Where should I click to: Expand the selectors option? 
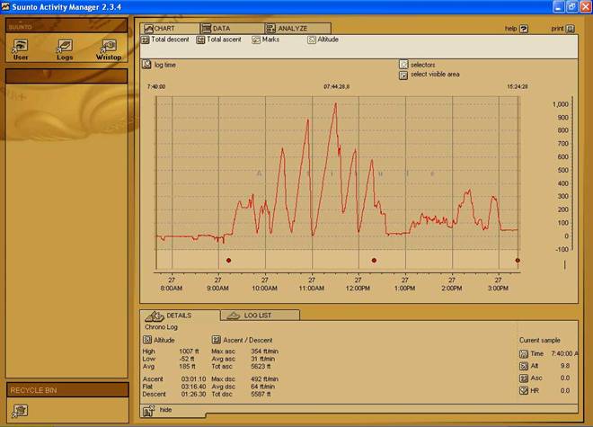(403, 65)
